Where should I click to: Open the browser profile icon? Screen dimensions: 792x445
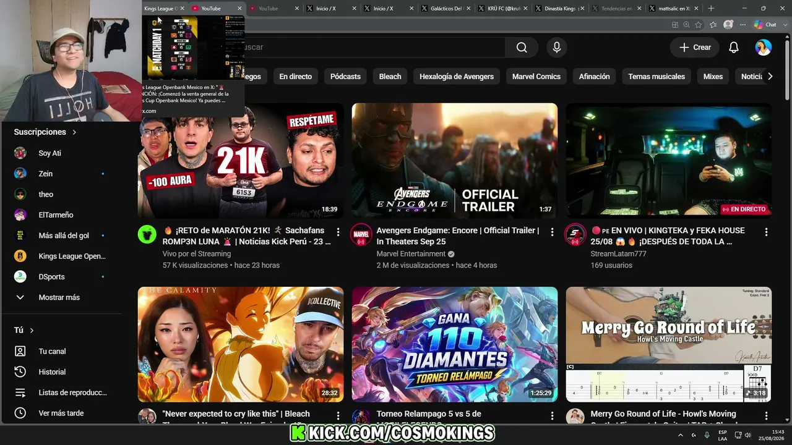tap(728, 25)
